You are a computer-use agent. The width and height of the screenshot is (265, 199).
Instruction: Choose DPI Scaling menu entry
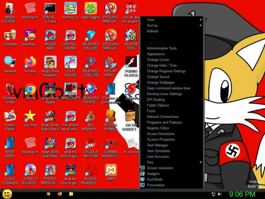pyautogui.click(x=172, y=99)
